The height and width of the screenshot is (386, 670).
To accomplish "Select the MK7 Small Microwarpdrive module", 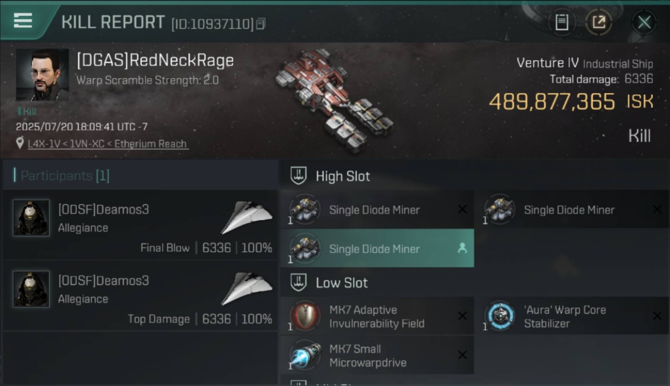I will [377, 355].
